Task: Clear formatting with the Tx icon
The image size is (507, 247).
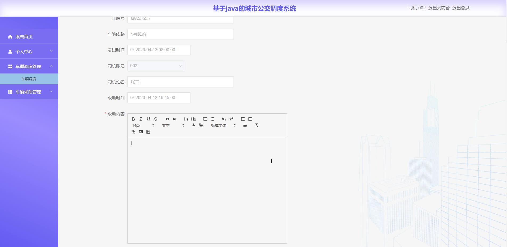Action: coord(257,125)
